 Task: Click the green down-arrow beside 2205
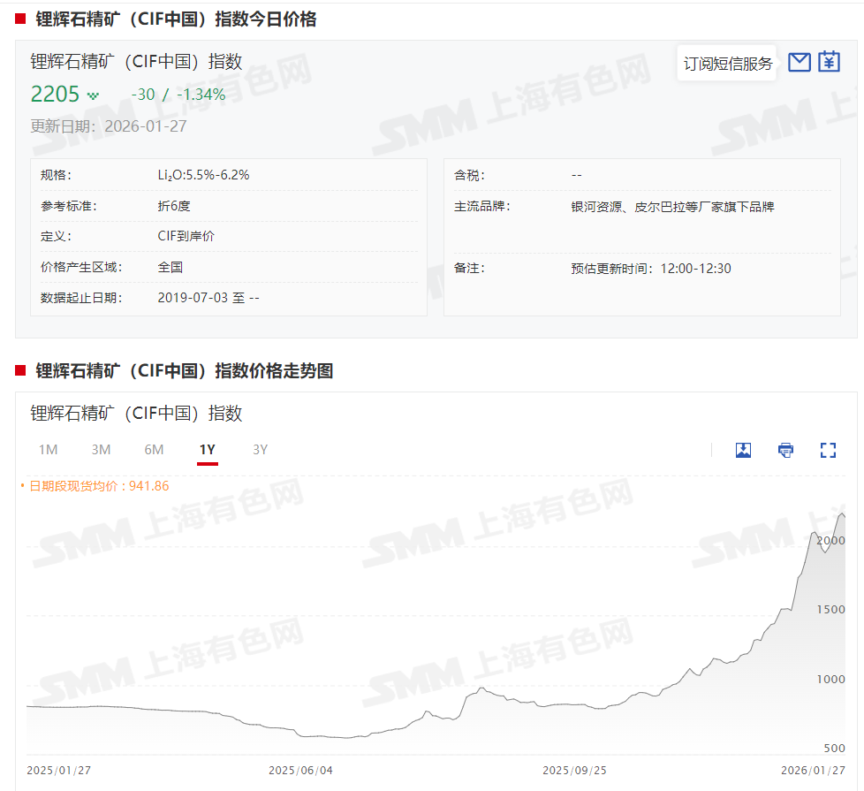(x=93, y=95)
